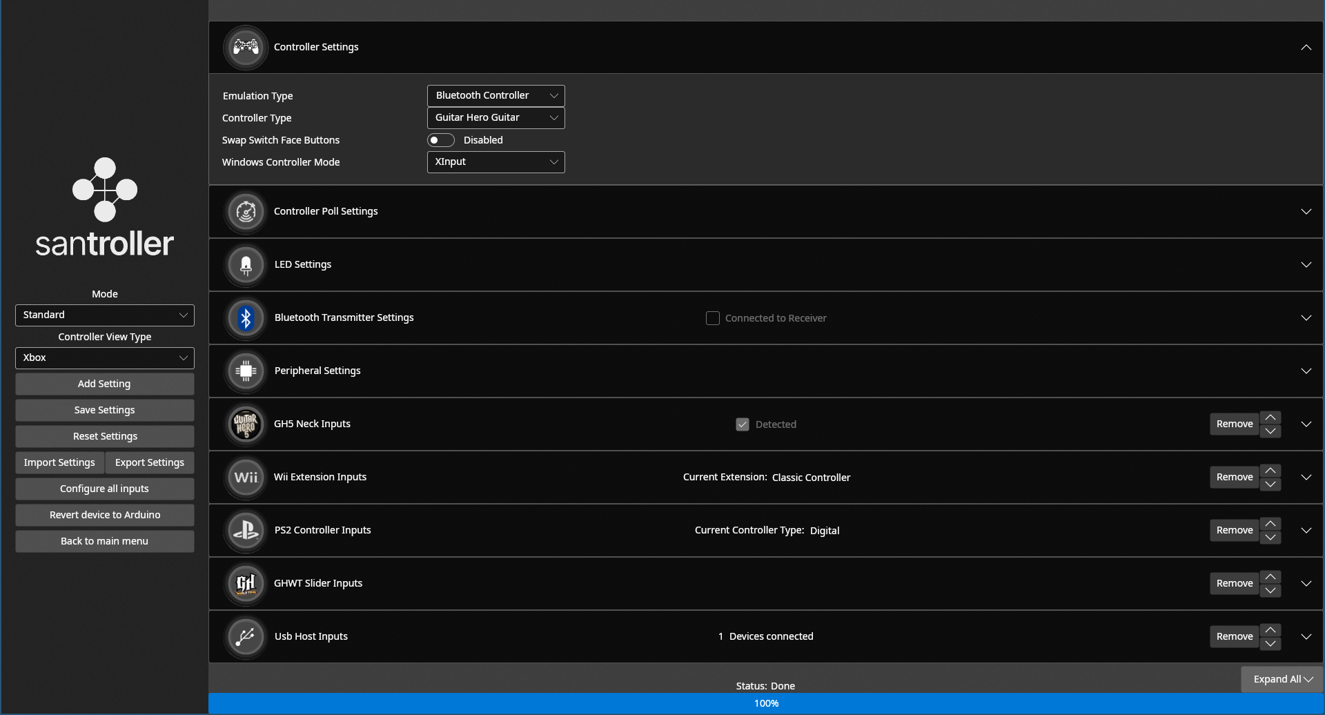Move Wii Extension Inputs up
Screen dimensions: 1325x715
(1270, 471)
